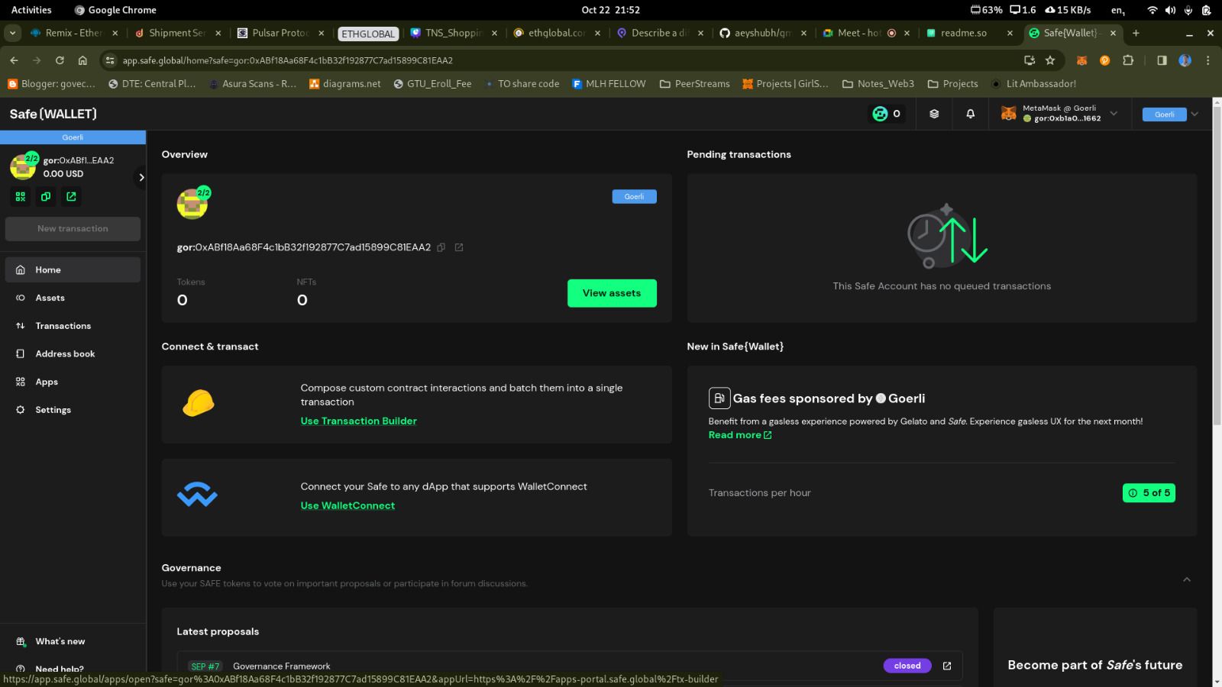Image resolution: width=1222 pixels, height=687 pixels.
Task: Click the View assets button
Action: [612, 293]
